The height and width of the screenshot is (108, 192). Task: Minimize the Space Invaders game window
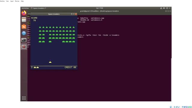pyautogui.click(x=72, y=14)
